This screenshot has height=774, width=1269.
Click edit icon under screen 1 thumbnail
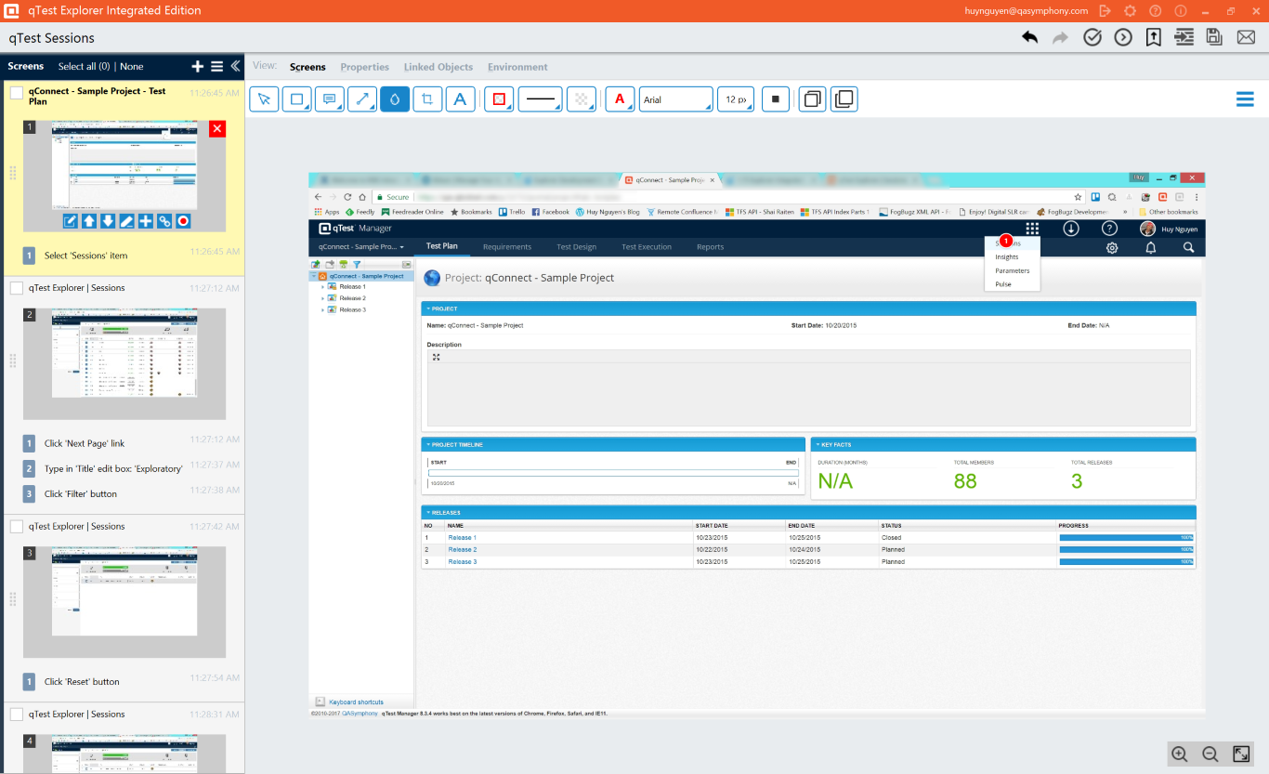(70, 220)
